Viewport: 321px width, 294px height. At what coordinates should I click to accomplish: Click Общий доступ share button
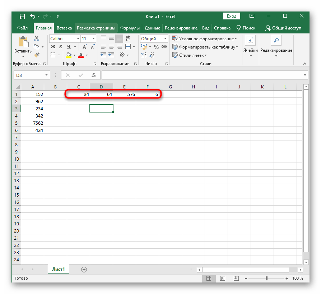click(283, 28)
